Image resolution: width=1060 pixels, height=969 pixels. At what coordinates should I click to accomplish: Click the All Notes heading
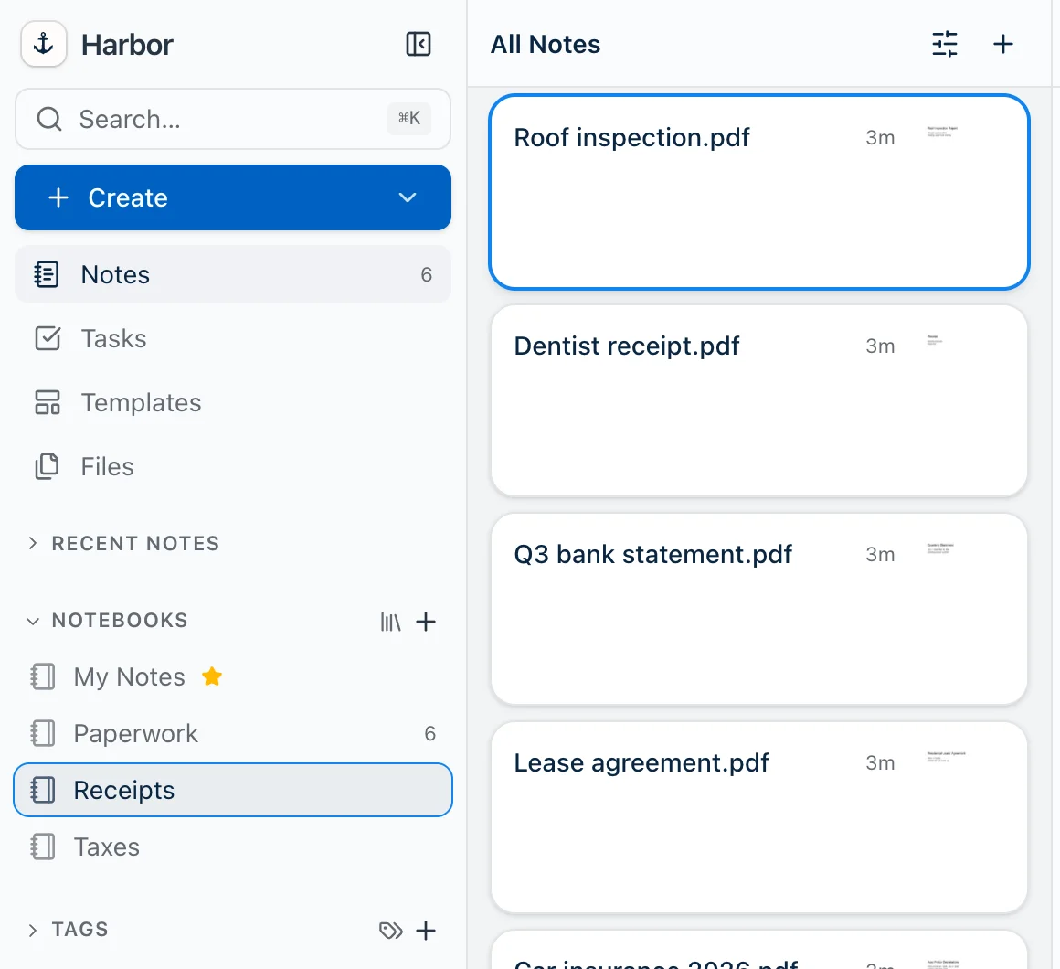pyautogui.click(x=545, y=44)
